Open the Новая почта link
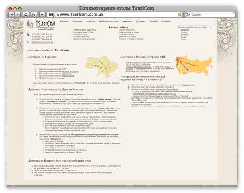244x193 pixels. [68, 76]
